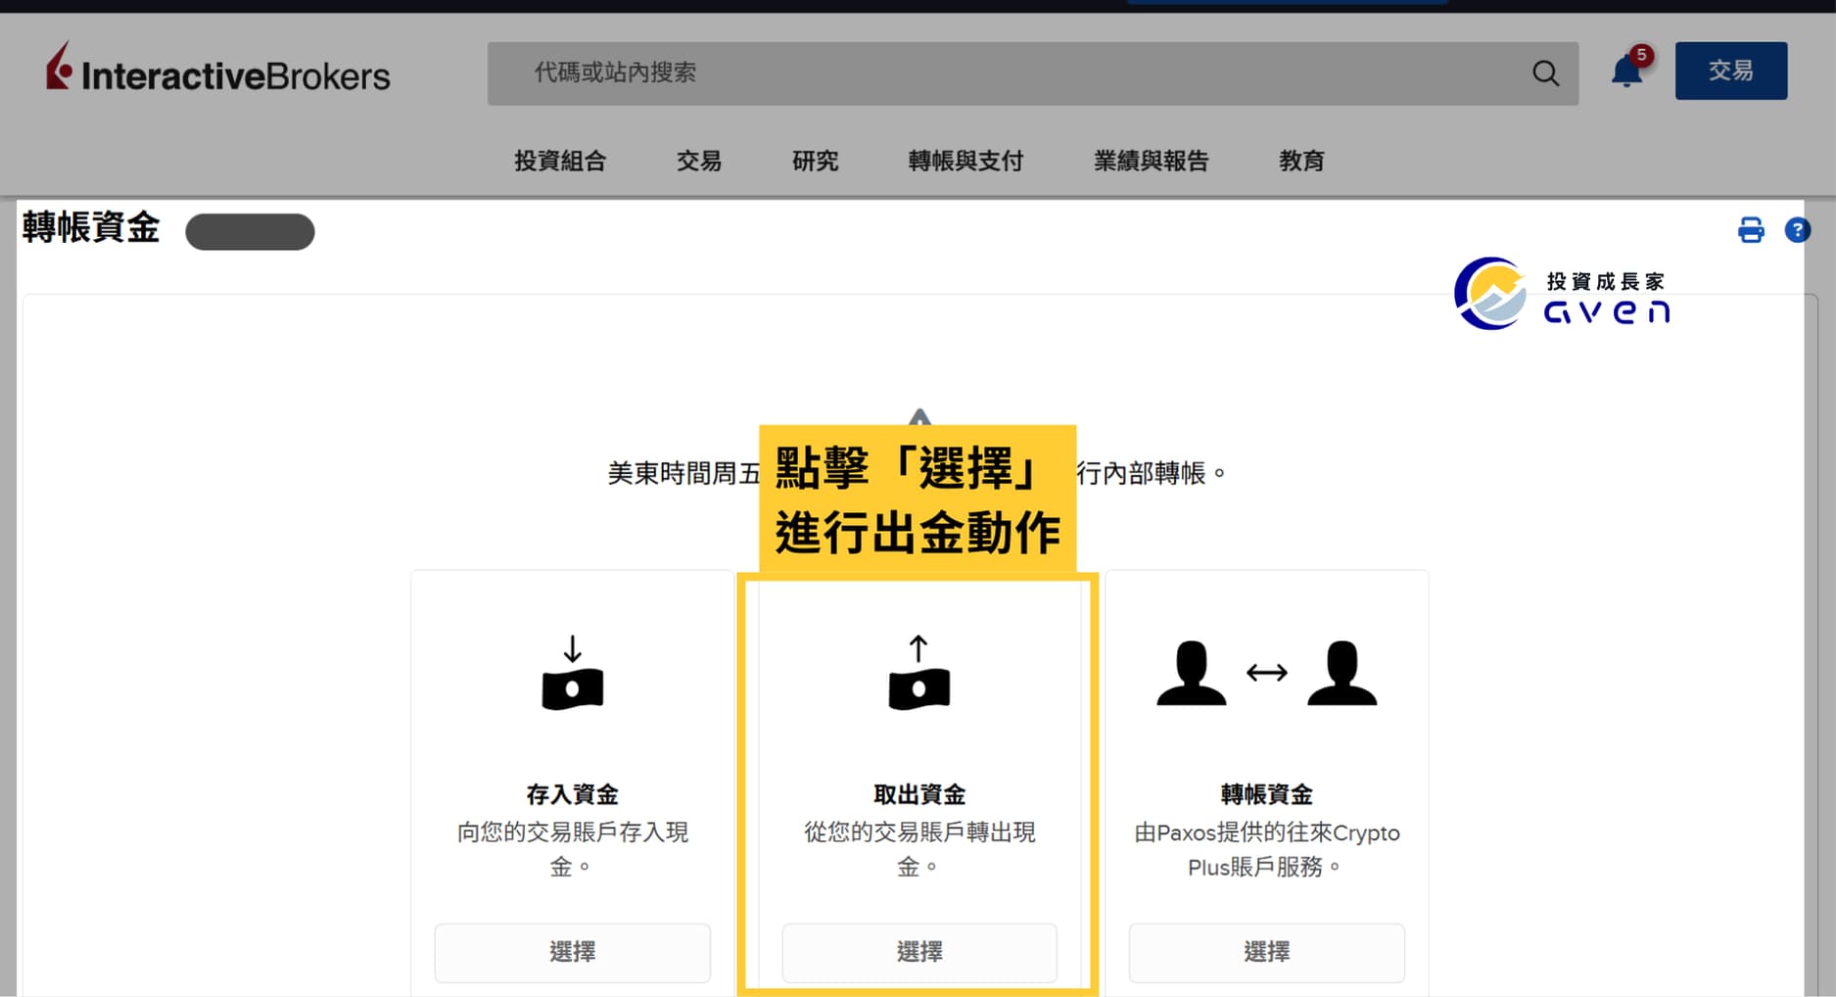Click the magnifying glass search icon
Viewport: 1836px width, 997px height.
[1545, 73]
